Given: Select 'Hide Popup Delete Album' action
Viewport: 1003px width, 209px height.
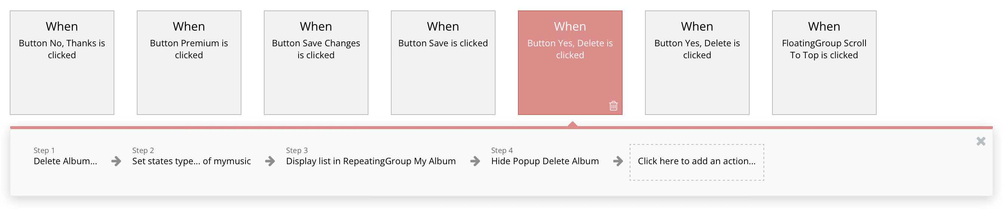Looking at the screenshot, I should point(545,161).
